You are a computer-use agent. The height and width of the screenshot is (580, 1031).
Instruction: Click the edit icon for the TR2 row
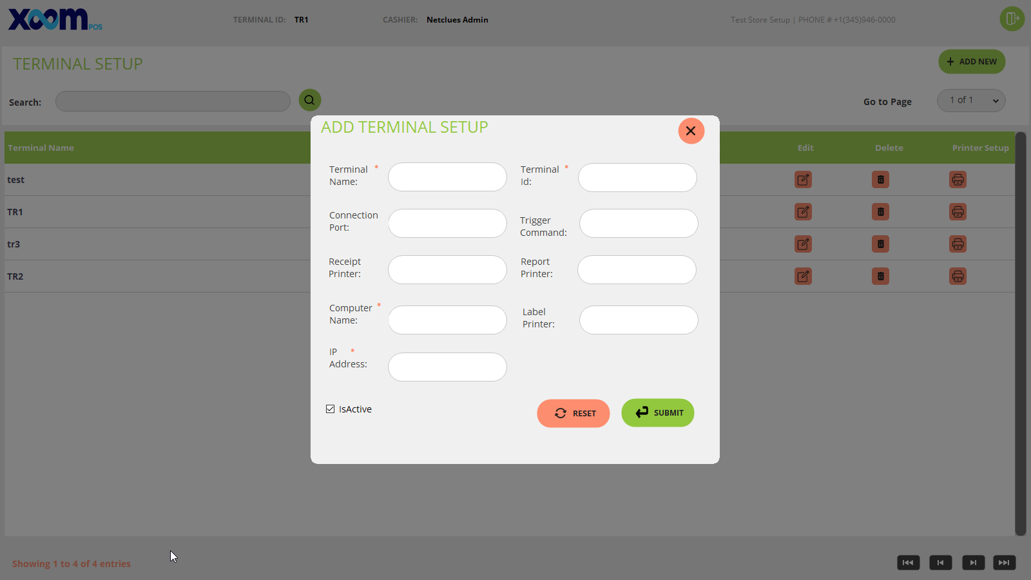[x=803, y=276]
